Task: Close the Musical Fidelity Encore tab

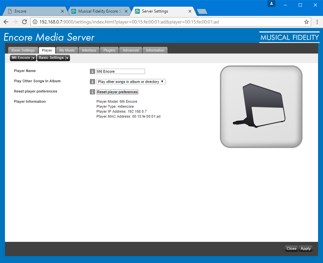Action: pyautogui.click(x=126, y=11)
